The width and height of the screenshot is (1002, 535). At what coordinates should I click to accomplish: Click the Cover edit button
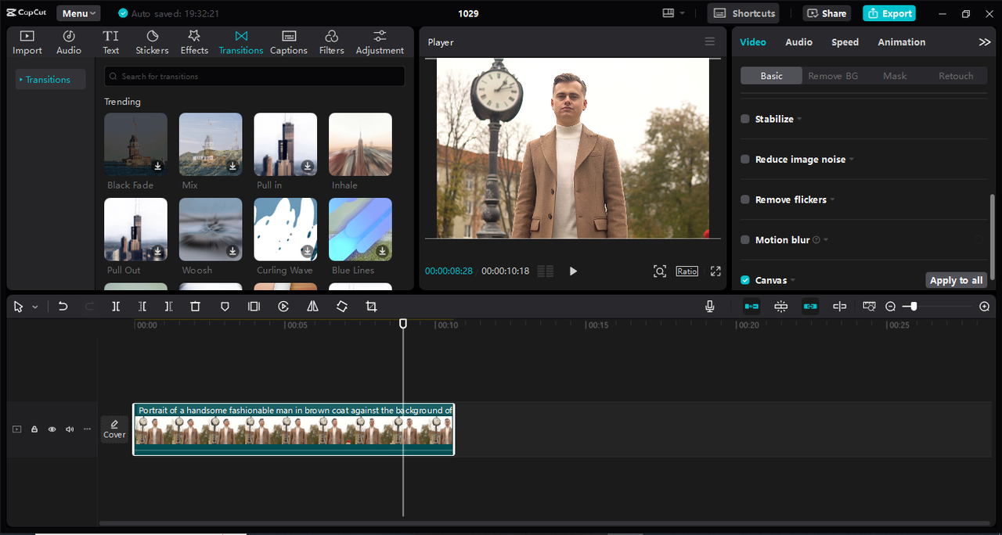(114, 429)
